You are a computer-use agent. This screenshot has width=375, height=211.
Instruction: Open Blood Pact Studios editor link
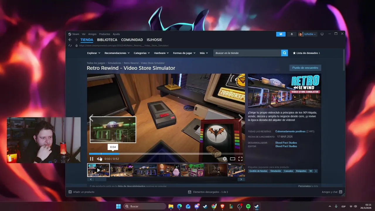[286, 146]
